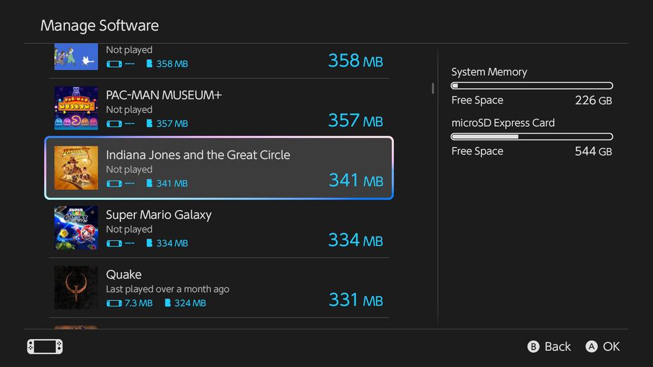Viewport: 653px width, 367px height.
Task: Open the Quake software entry
Action: click(219, 288)
